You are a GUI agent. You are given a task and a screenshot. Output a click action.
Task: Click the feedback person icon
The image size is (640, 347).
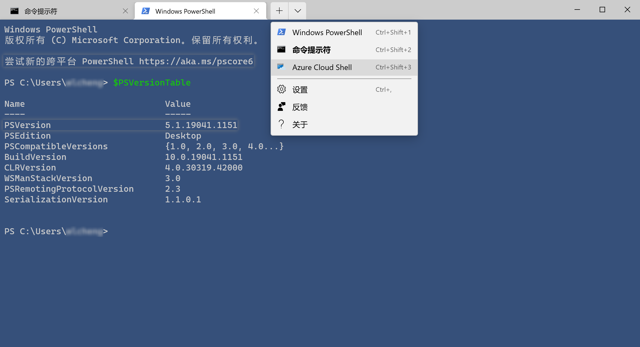tap(281, 107)
